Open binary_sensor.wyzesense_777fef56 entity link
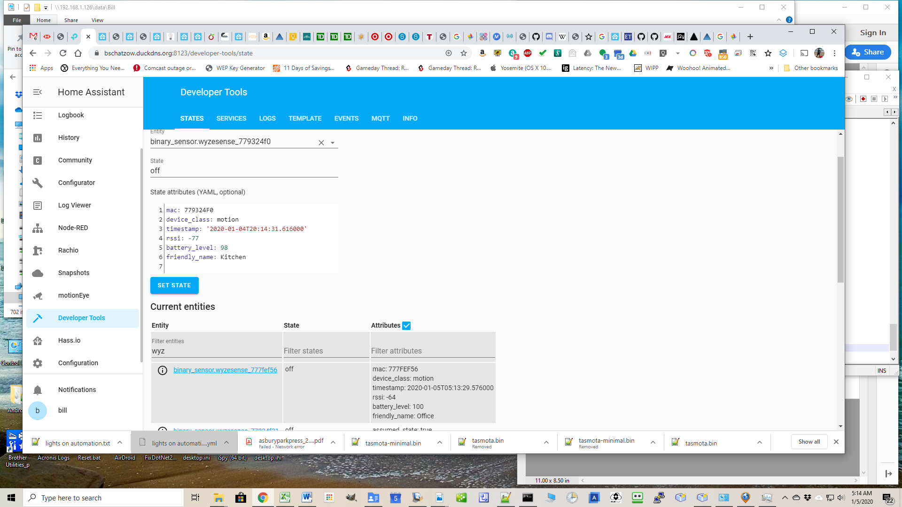 [225, 370]
